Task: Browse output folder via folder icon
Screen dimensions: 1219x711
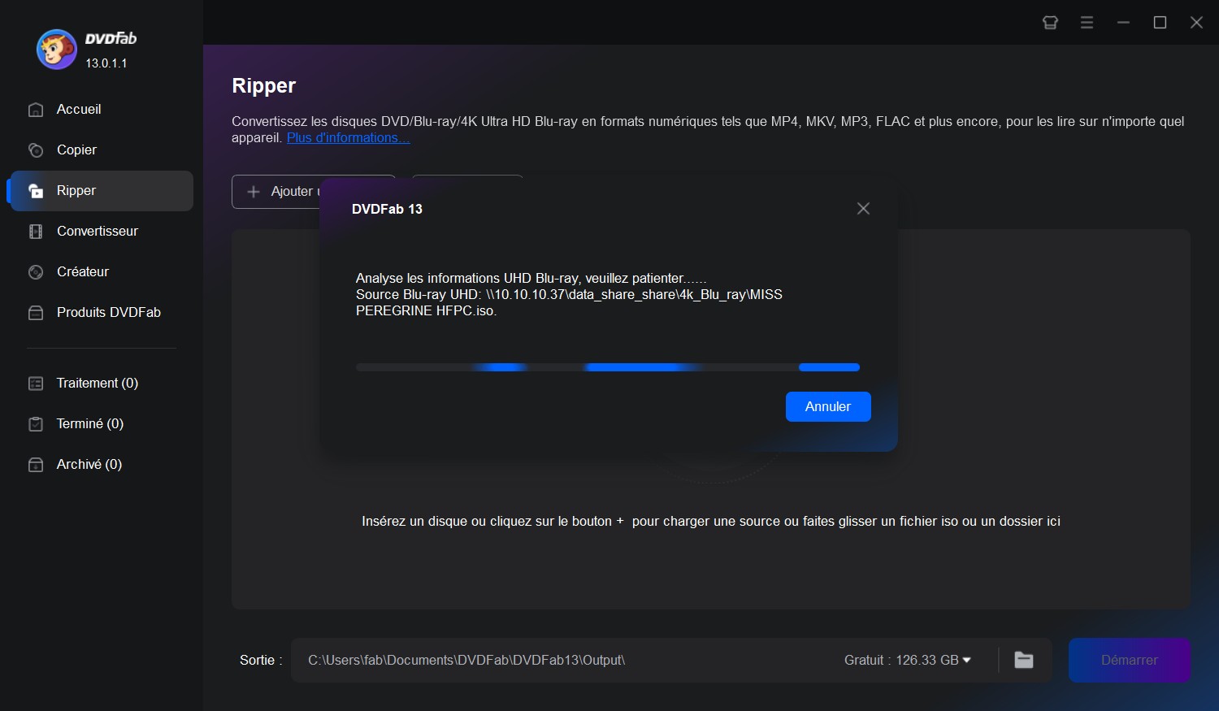Action: (1024, 660)
